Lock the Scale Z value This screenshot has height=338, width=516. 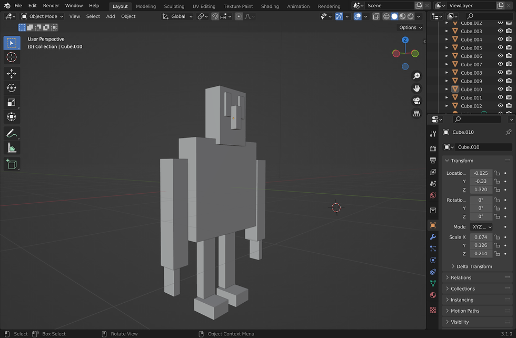pyautogui.click(x=497, y=253)
